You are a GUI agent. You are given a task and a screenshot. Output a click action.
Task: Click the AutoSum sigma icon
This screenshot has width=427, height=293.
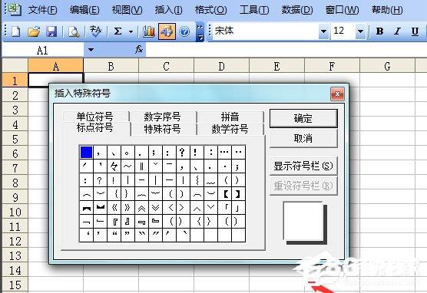(118, 31)
